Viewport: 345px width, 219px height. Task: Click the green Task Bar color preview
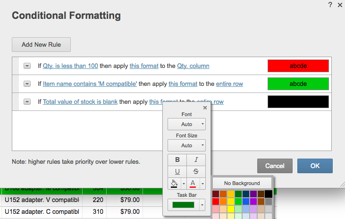click(x=183, y=205)
